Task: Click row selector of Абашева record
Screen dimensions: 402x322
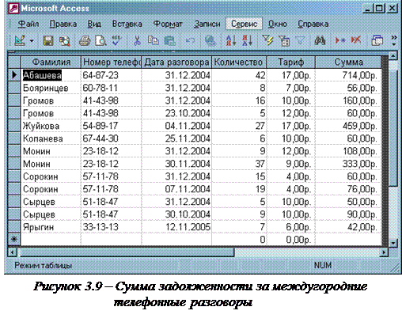Action: point(14,75)
